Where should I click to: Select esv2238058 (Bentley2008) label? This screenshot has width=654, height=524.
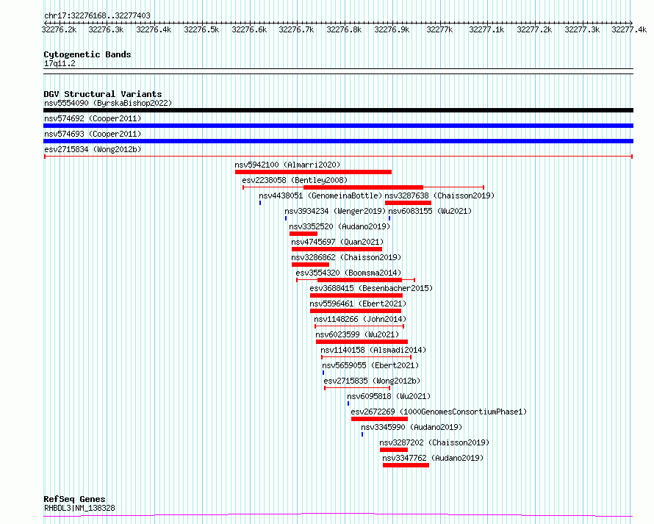[x=295, y=180]
